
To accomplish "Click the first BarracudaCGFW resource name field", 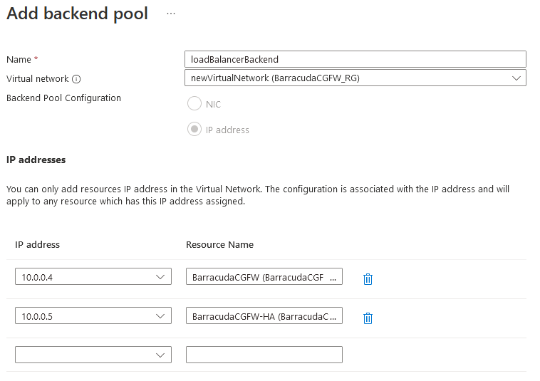I will coord(264,277).
